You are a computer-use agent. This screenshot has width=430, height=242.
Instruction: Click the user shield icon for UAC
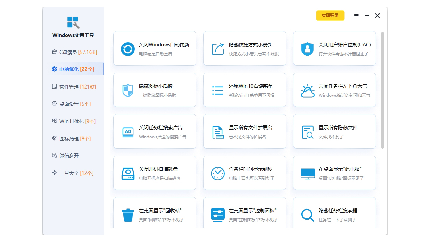(x=307, y=49)
